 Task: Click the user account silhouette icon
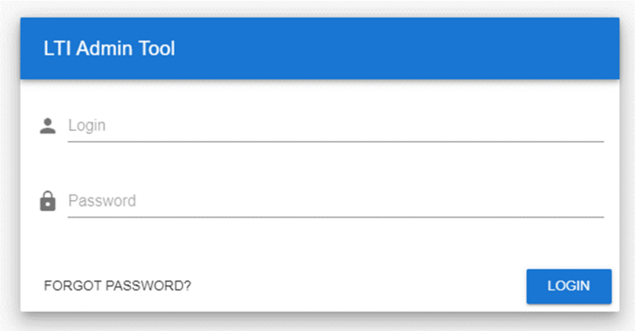point(48,125)
